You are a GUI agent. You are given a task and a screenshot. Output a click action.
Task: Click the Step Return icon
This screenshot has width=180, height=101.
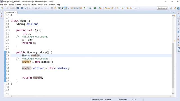click(48, 8)
